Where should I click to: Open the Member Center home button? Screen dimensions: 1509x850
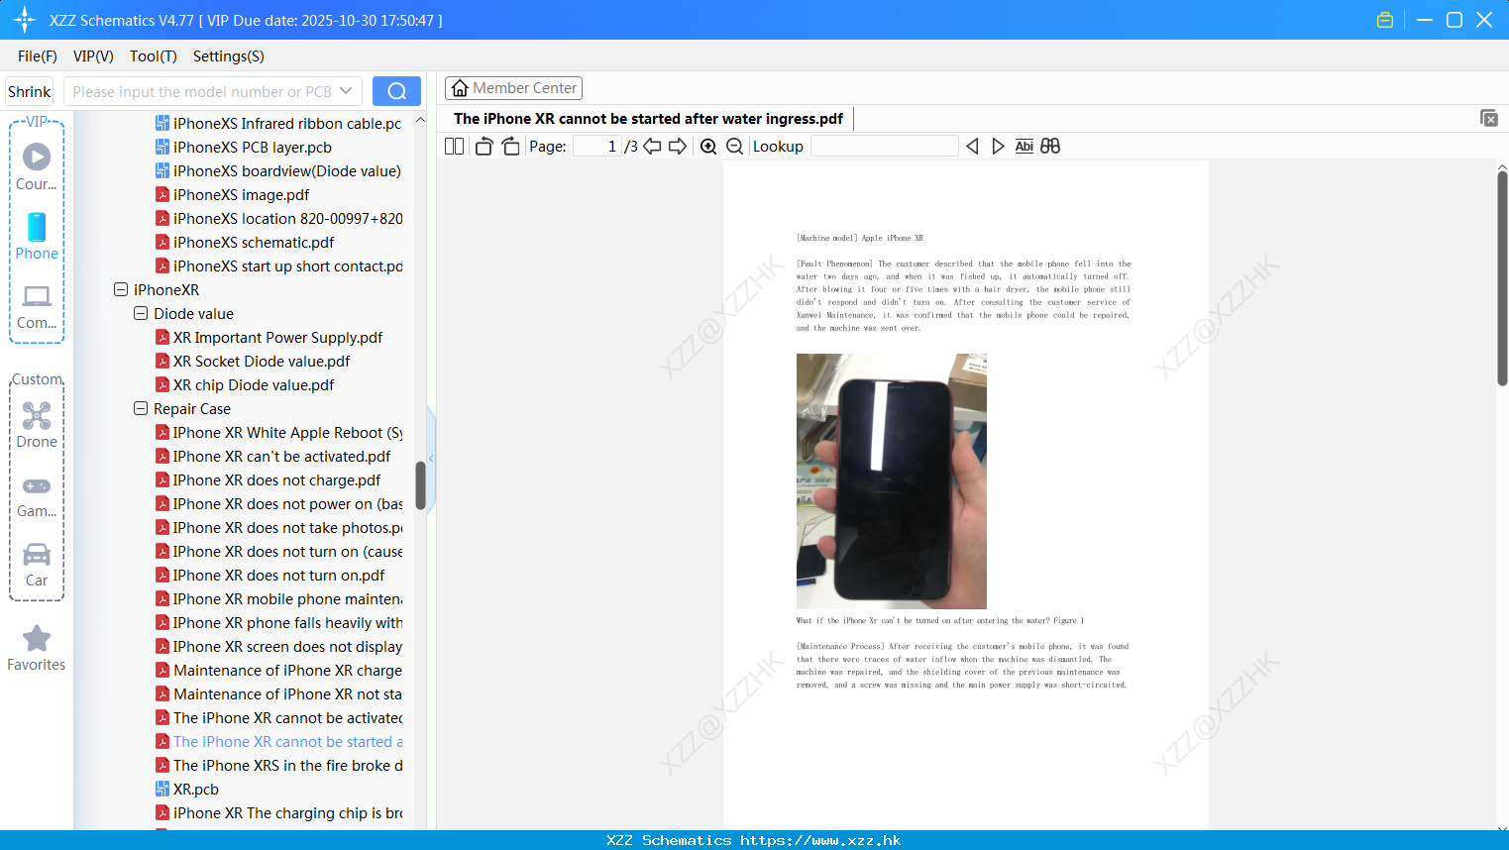(x=513, y=88)
